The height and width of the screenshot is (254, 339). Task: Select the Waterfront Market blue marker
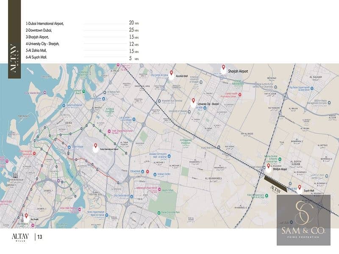64,105
